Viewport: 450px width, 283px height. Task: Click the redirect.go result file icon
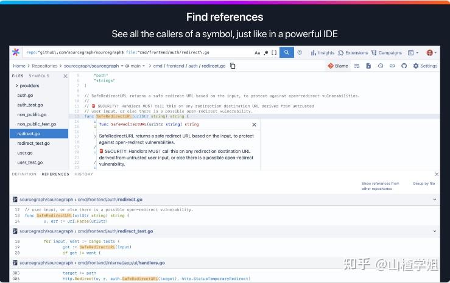(x=15, y=200)
